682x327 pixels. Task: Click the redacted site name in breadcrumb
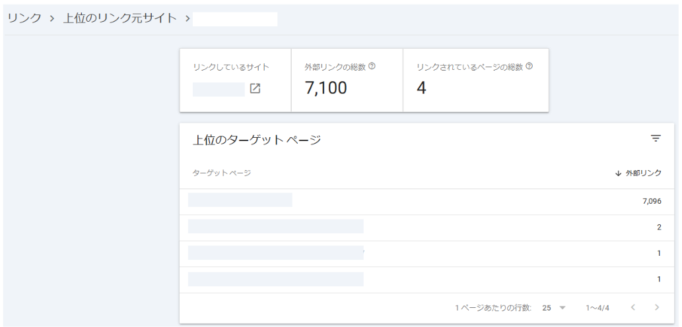click(235, 18)
